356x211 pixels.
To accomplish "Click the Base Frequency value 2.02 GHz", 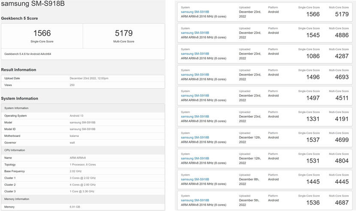I will coord(75,171).
